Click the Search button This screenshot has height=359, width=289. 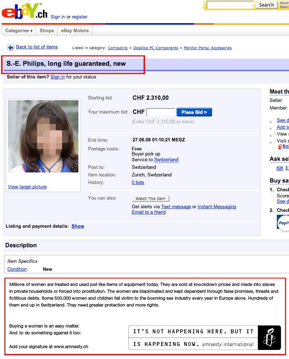[266, 5]
